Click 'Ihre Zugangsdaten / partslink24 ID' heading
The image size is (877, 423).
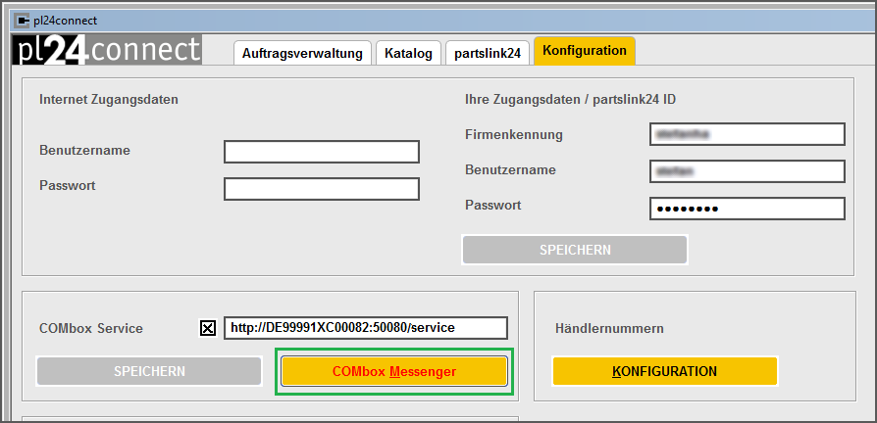pyautogui.click(x=571, y=99)
